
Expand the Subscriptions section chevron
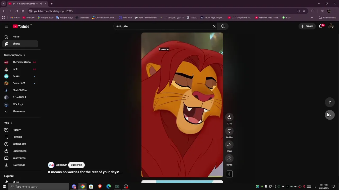24,55
